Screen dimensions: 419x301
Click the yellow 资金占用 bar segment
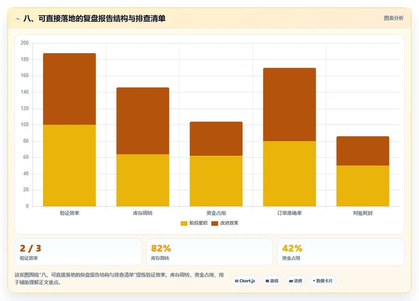[x=216, y=181]
